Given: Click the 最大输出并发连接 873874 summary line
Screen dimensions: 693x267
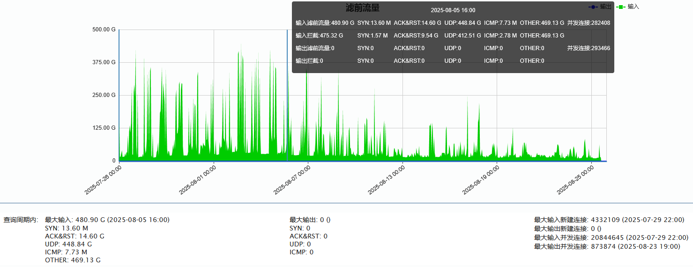Looking at the screenshot, I should point(607,246).
